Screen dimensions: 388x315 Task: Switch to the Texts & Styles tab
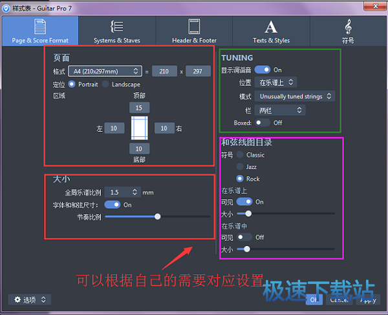(271, 31)
